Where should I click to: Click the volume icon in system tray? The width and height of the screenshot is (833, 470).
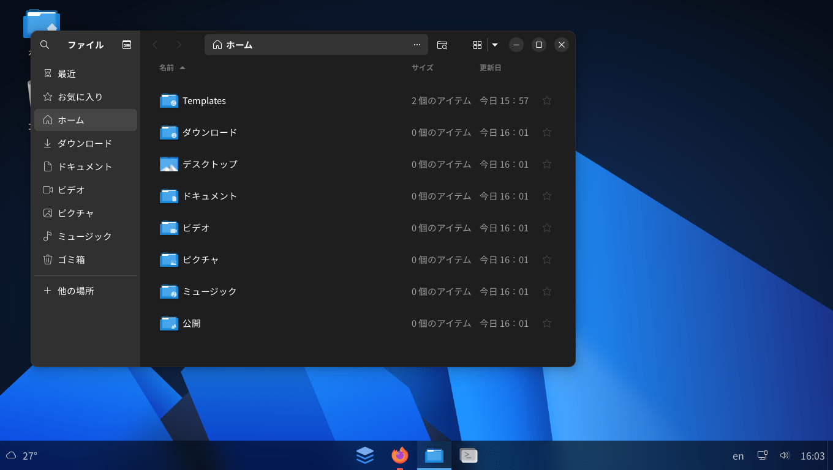pos(784,455)
